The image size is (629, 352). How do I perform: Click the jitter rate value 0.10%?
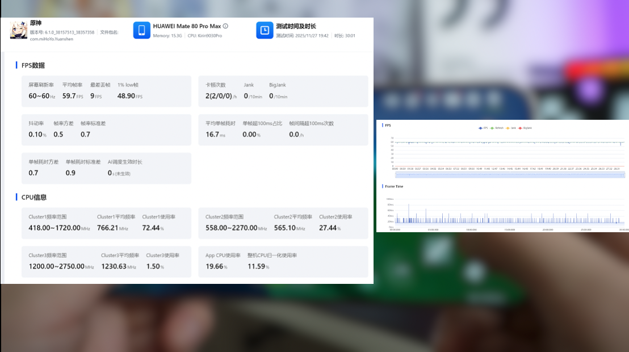click(37, 135)
